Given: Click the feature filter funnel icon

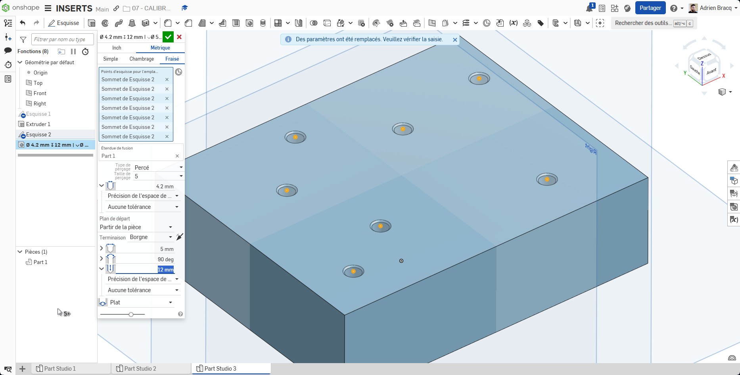Looking at the screenshot, I should pos(23,40).
